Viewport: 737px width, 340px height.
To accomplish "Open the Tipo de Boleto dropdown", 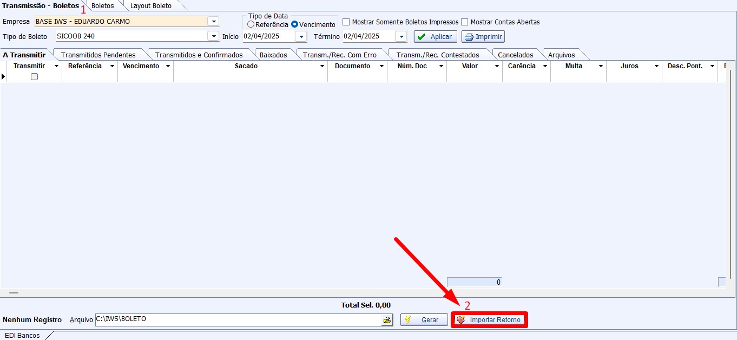I will click(x=213, y=36).
